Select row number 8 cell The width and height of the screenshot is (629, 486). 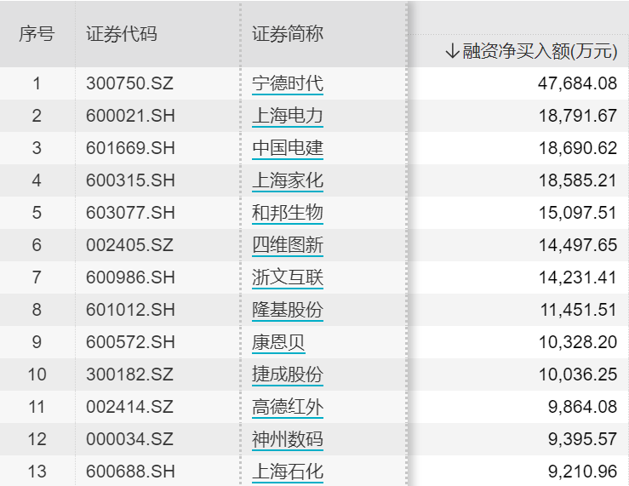(37, 310)
